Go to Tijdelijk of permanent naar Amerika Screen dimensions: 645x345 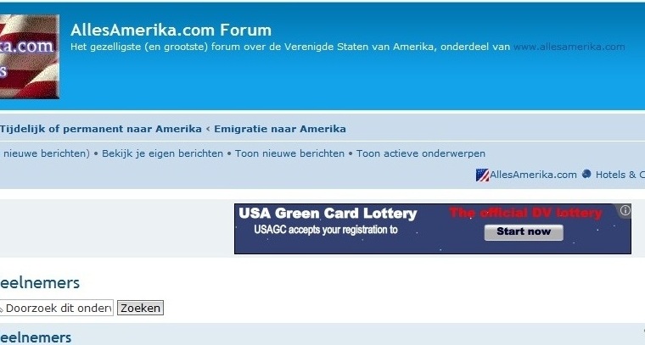tap(101, 129)
